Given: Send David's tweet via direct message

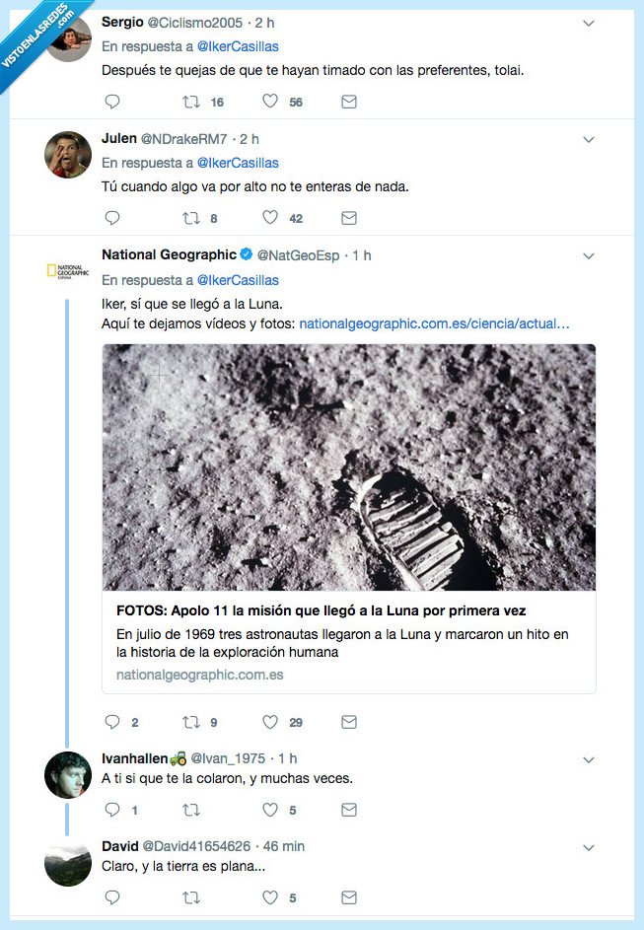Looking at the screenshot, I should (x=348, y=897).
